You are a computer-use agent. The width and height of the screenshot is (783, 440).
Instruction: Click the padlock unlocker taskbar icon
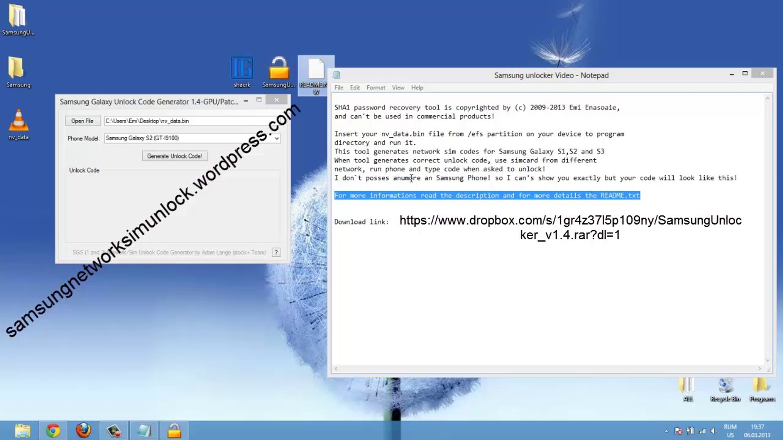pos(174,430)
